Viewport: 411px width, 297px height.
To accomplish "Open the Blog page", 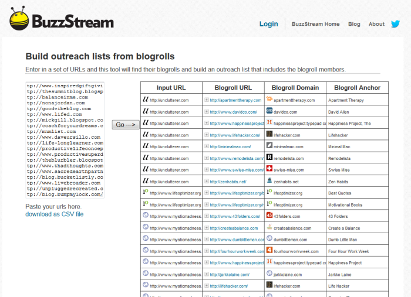I will (354, 24).
